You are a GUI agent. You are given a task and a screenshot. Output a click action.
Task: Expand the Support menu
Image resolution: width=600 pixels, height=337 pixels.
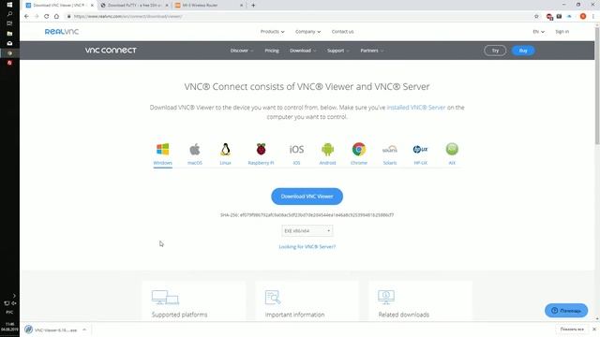coord(337,51)
